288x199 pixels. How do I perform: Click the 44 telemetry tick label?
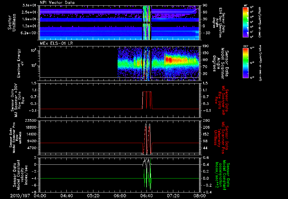(x=205, y=148)
